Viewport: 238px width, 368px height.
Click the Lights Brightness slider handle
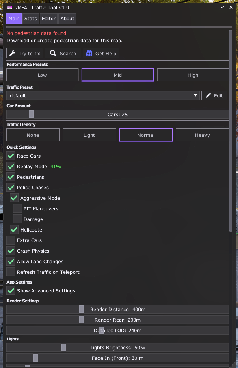coord(64,347)
